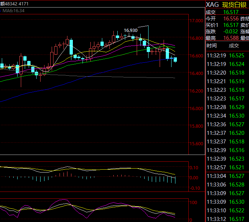Click the 买价1 label
The width and height of the screenshot is (249, 222).
pos(212,25)
